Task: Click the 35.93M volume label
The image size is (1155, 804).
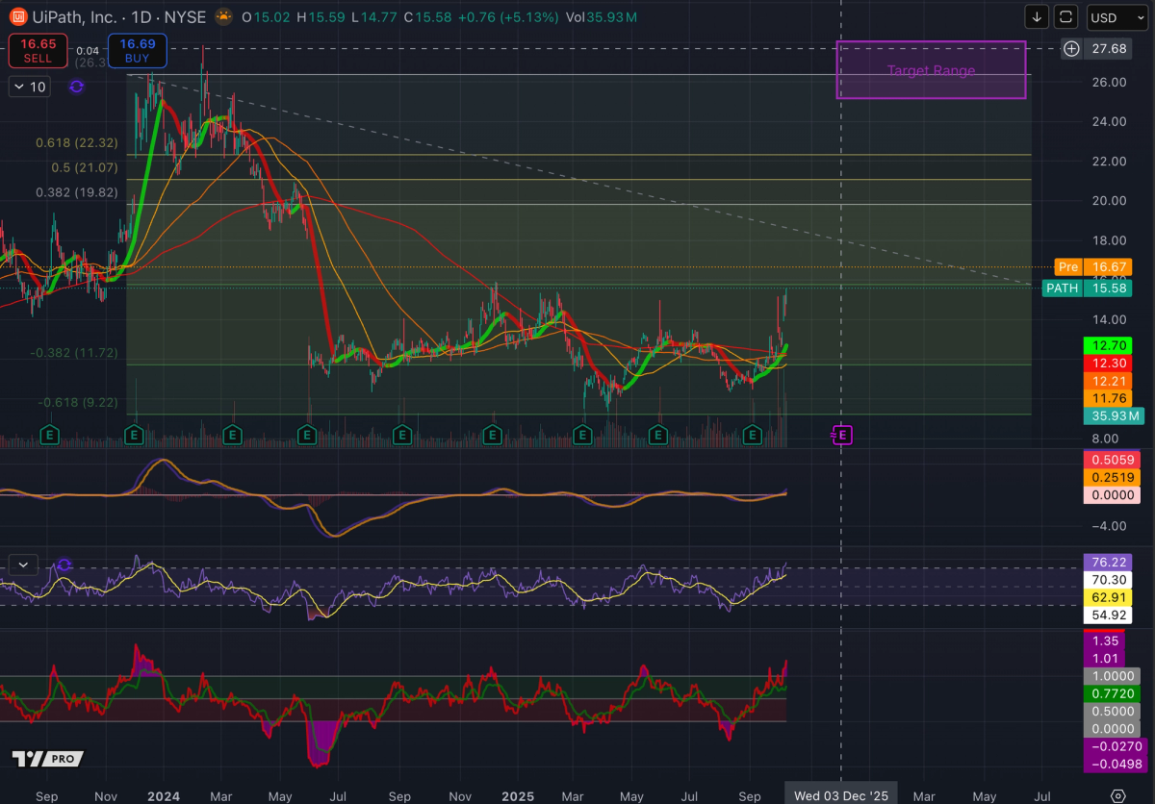Action: (x=1112, y=416)
